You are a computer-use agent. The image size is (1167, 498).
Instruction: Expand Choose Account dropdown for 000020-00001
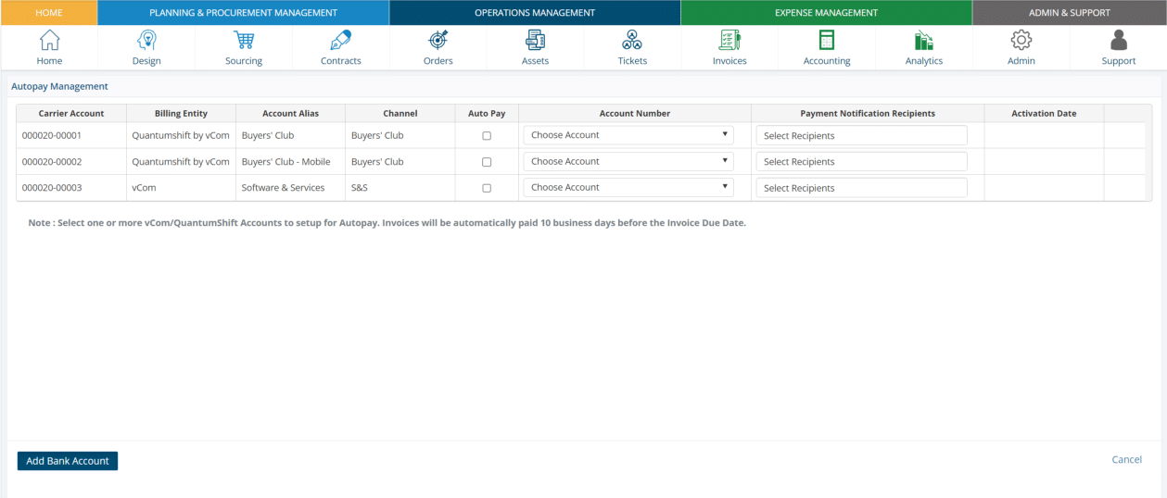628,135
